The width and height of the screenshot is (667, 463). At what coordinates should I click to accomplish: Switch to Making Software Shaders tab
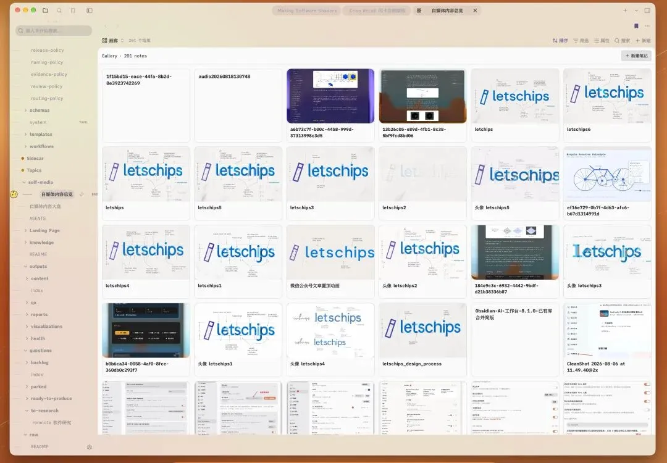pyautogui.click(x=307, y=10)
